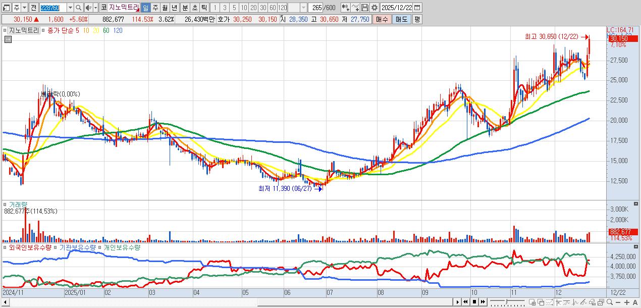Edit the candle count field 265
Image resolution: width=641 pixels, height=308 pixels.
click(315, 8)
